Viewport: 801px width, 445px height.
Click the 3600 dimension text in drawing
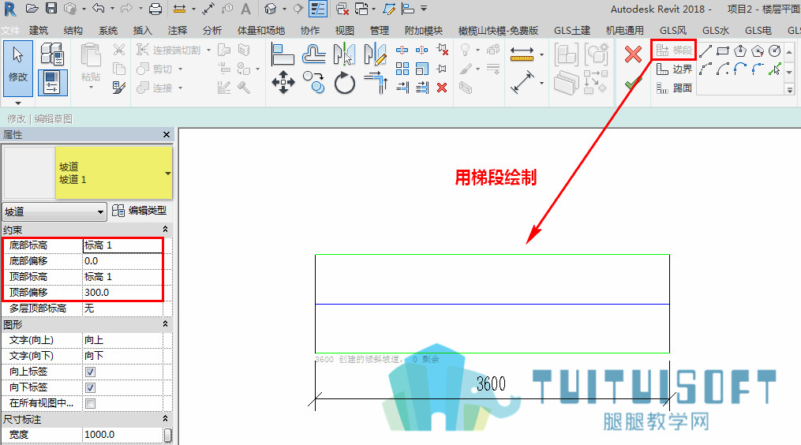pos(491,383)
